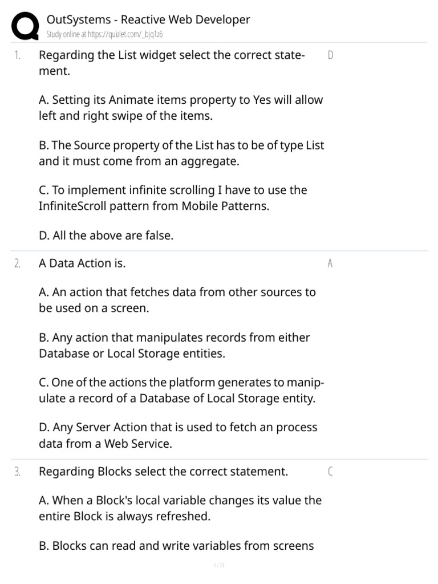Click 'A Data Action is.' question text
438x584 pixels.
[x=82, y=263]
